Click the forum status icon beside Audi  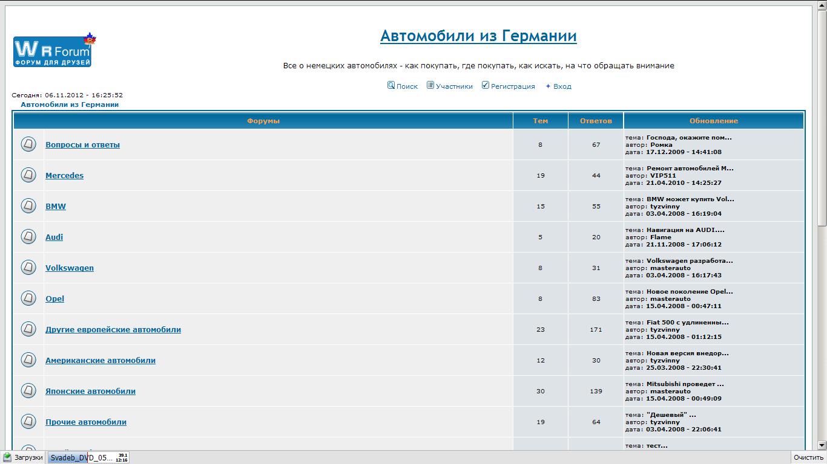tap(28, 236)
